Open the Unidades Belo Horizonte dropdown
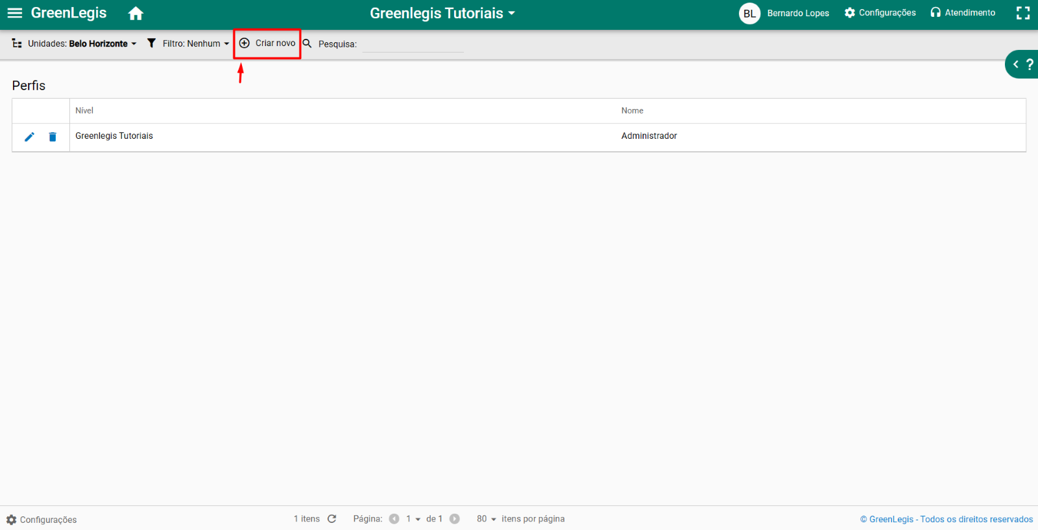This screenshot has height=530, width=1038. pos(75,43)
